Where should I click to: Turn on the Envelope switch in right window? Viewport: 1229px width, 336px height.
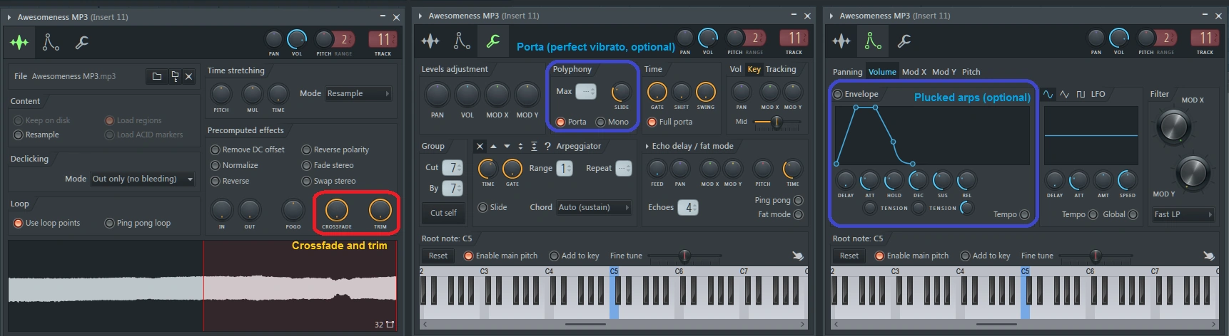coord(856,94)
